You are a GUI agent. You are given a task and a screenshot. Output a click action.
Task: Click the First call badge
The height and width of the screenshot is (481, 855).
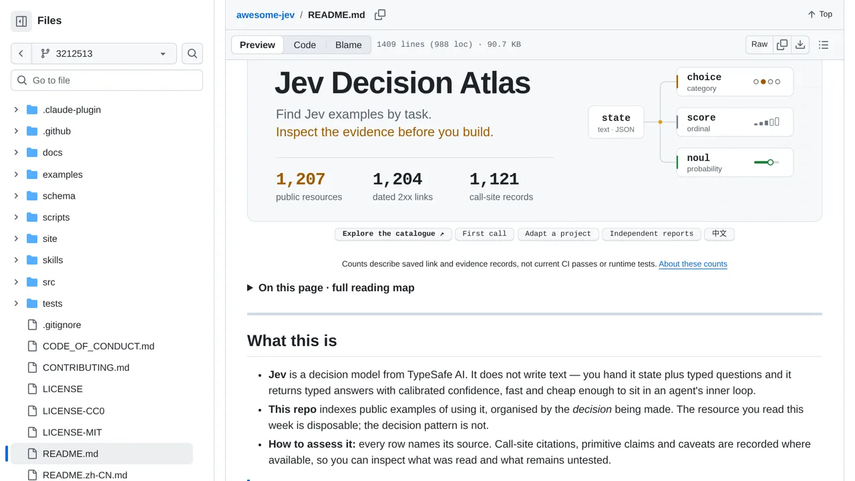coord(484,234)
